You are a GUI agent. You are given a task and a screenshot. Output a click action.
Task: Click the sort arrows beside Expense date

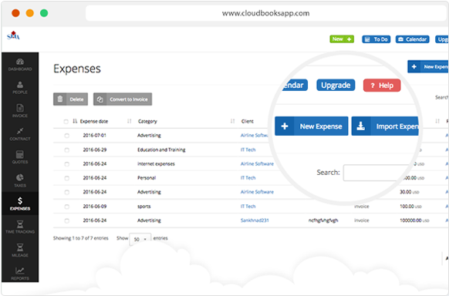point(75,121)
